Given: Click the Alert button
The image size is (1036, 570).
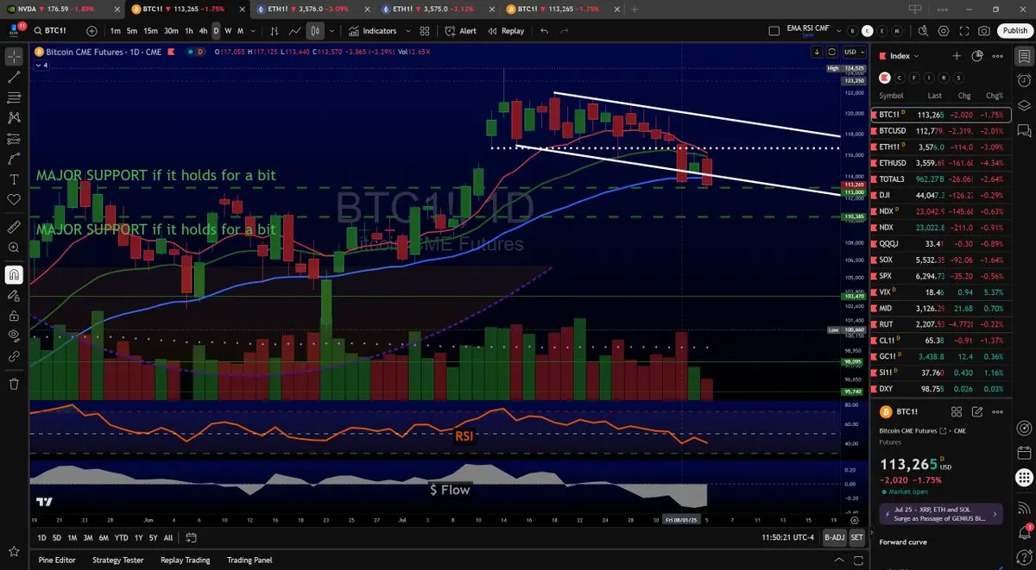Looking at the screenshot, I should pyautogui.click(x=460, y=30).
